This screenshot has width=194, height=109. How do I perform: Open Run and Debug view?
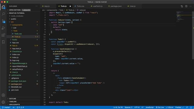coord(3,28)
